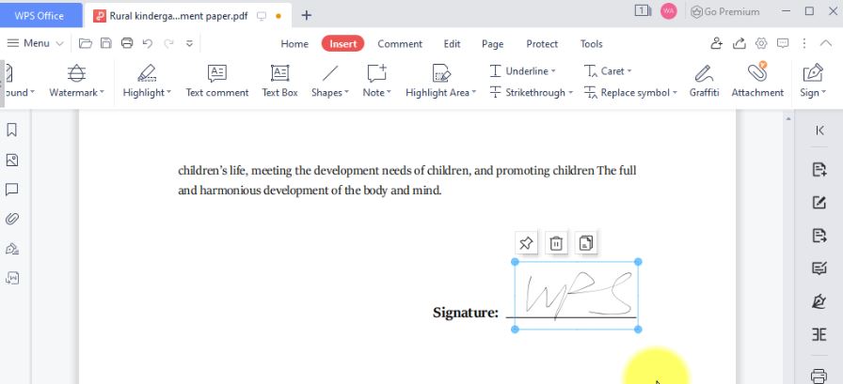Select Highlight Area tool
843x384 pixels.
click(441, 81)
